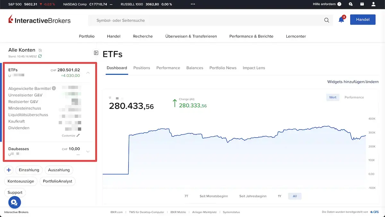Image resolution: width=385 pixels, height=217 pixels.
Task: Select the 1Y time range
Action: (279, 196)
